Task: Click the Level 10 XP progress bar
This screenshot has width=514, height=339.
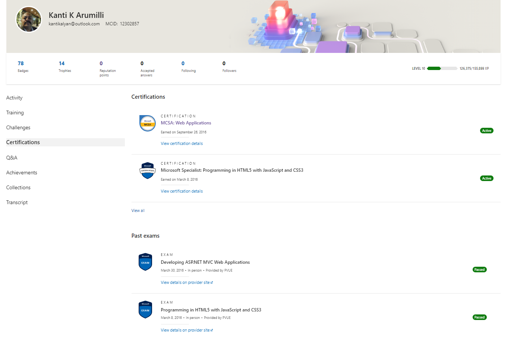Action: click(x=442, y=69)
